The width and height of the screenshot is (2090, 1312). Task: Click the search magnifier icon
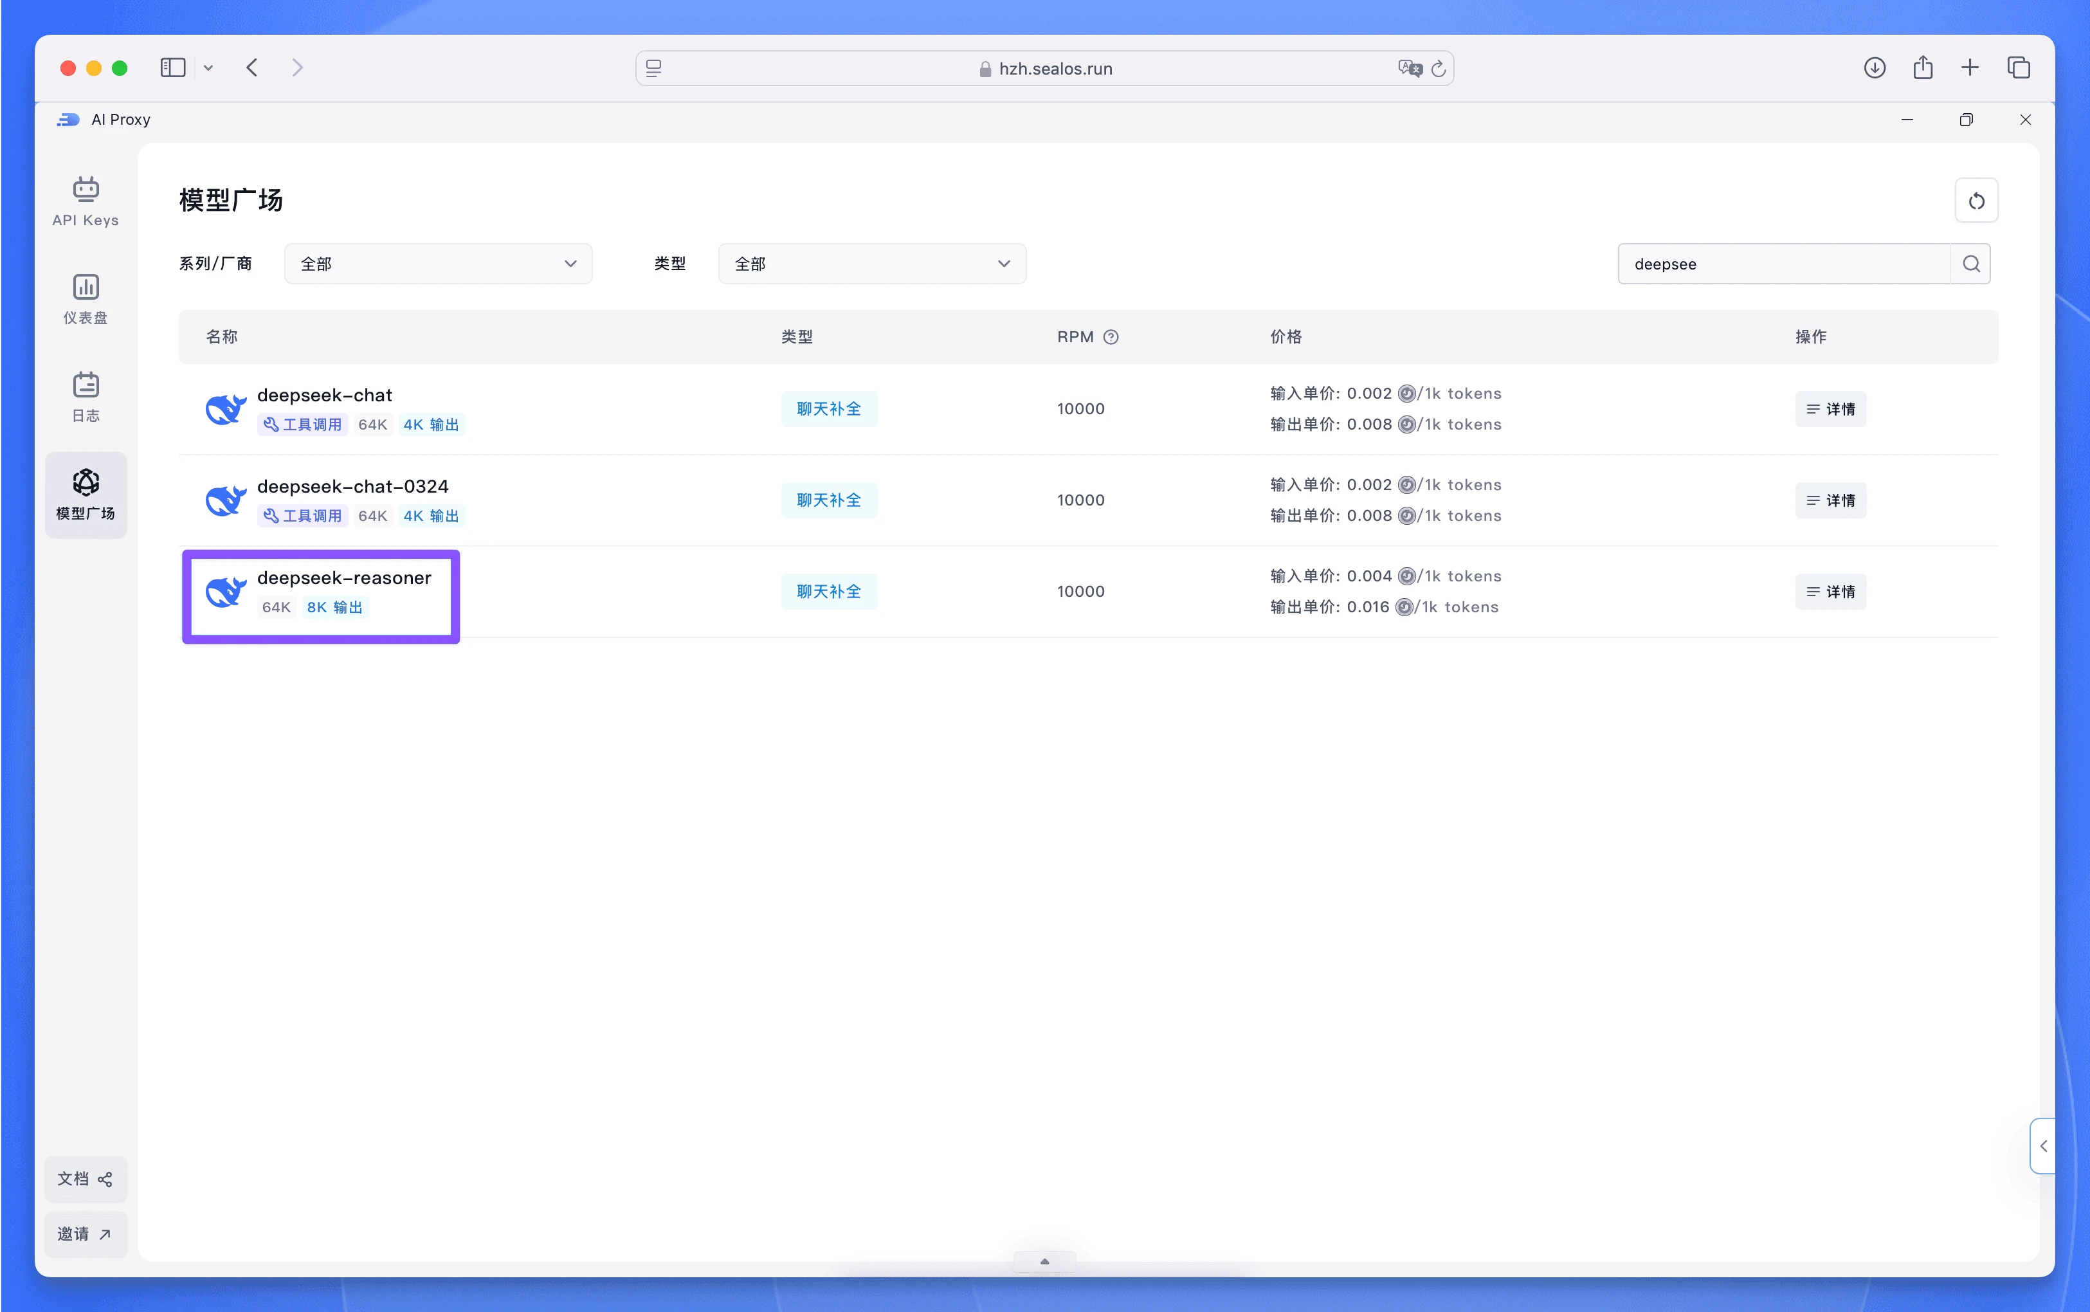point(1970,263)
